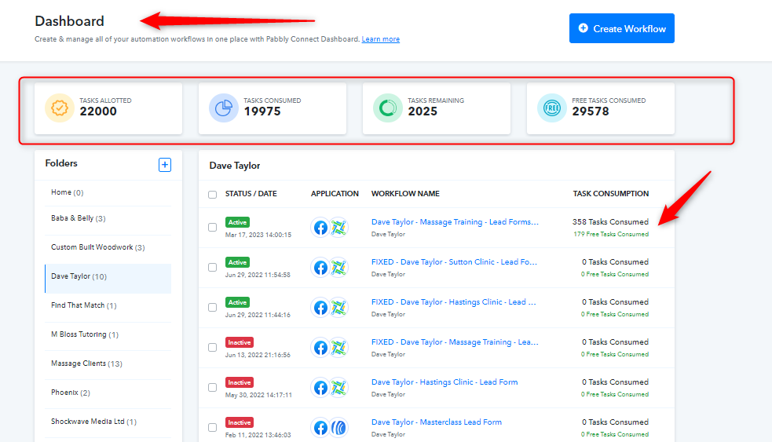Image resolution: width=772 pixels, height=442 pixels.
Task: Open FIXED - Dave Taylor - Sutton Clinic workflow
Action: pos(454,262)
